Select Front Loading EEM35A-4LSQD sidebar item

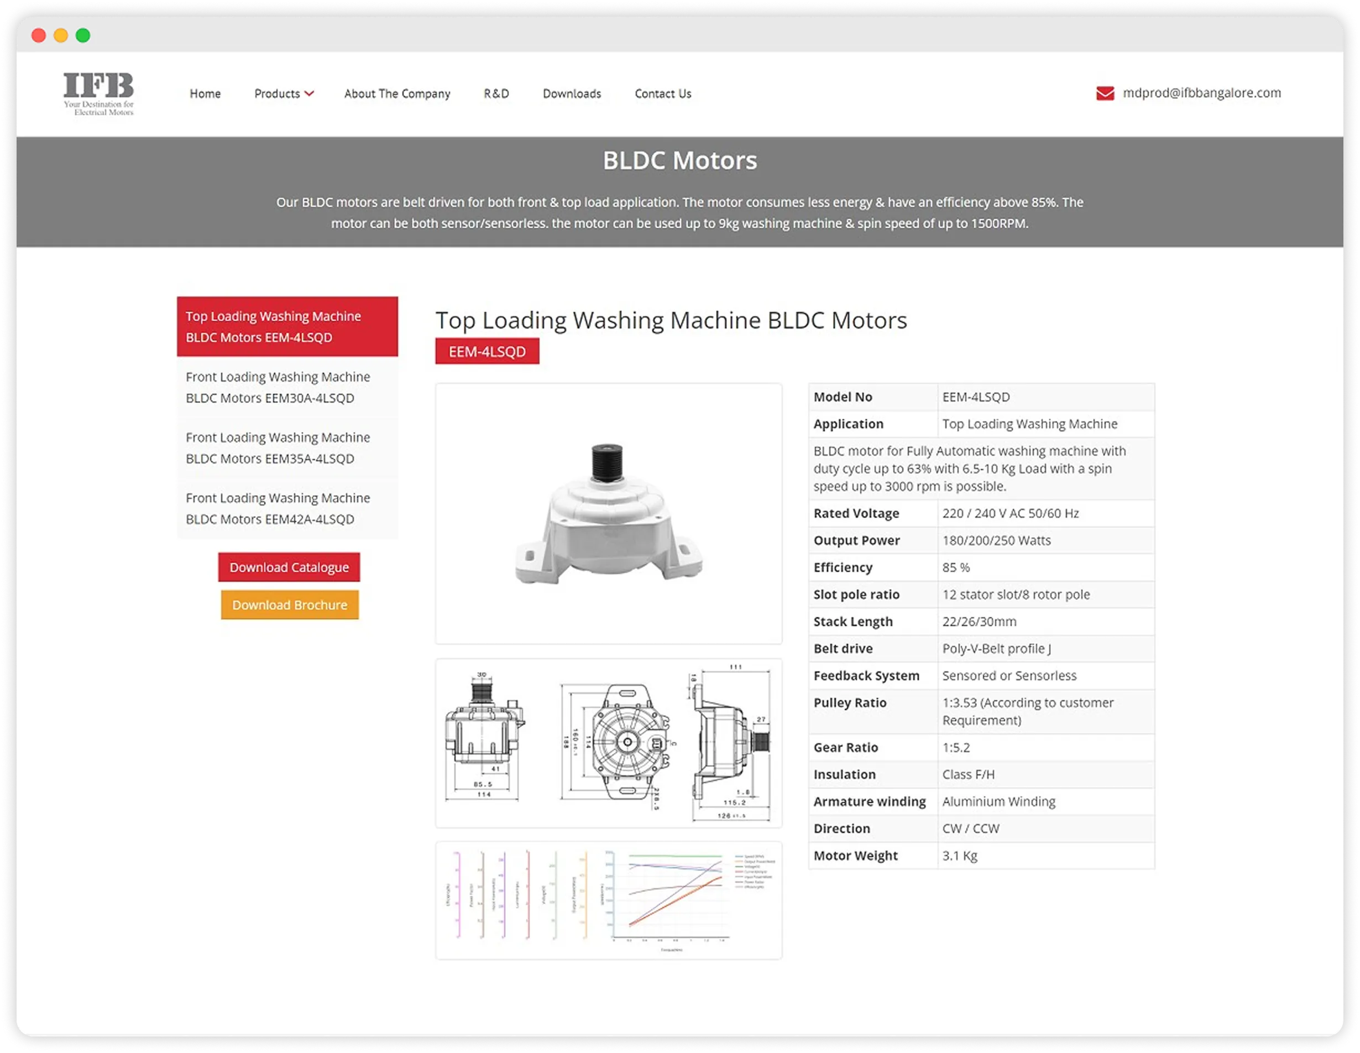click(x=287, y=447)
